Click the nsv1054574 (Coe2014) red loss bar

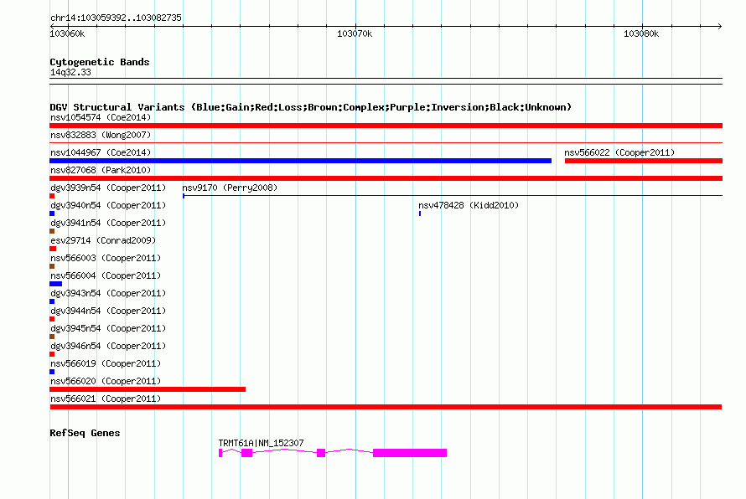(x=386, y=126)
